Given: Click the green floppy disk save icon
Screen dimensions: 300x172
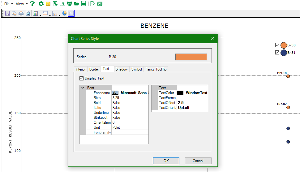Looking at the screenshot, I should coord(84,4).
